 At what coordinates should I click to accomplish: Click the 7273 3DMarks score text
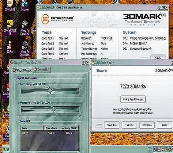tap(133, 86)
